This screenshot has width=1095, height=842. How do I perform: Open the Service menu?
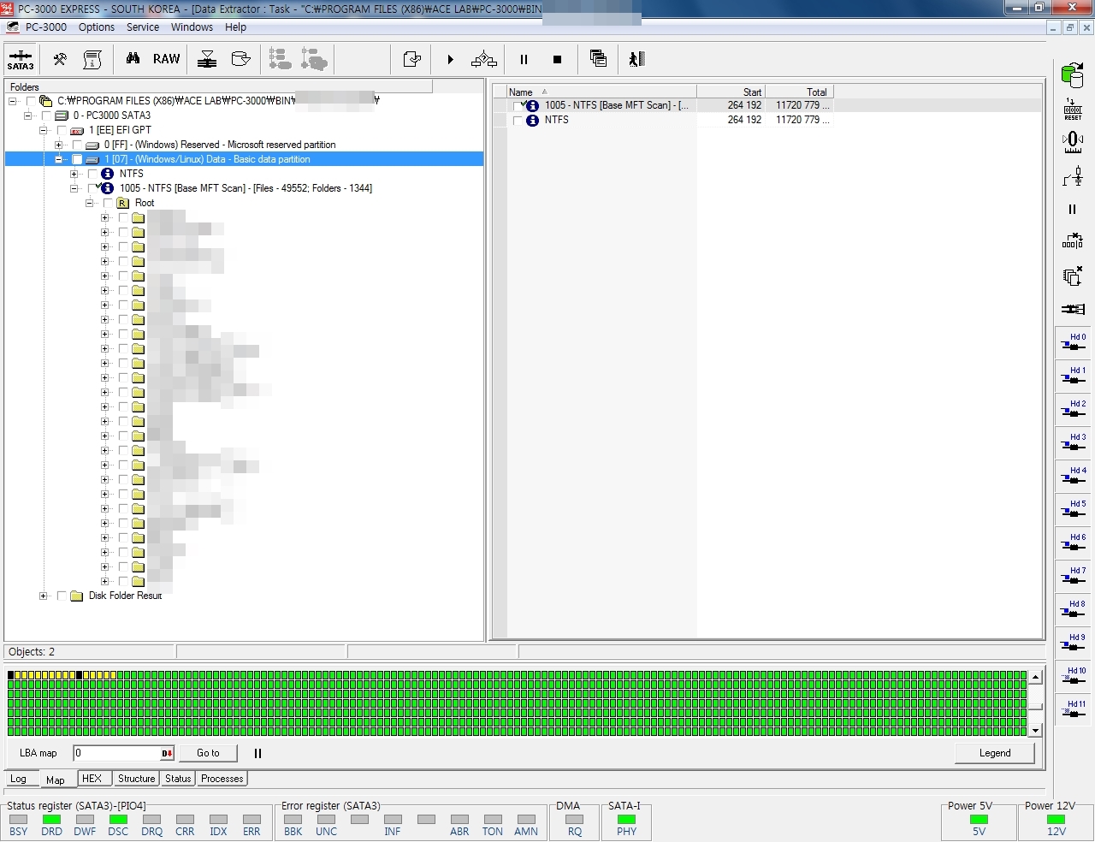pyautogui.click(x=143, y=27)
